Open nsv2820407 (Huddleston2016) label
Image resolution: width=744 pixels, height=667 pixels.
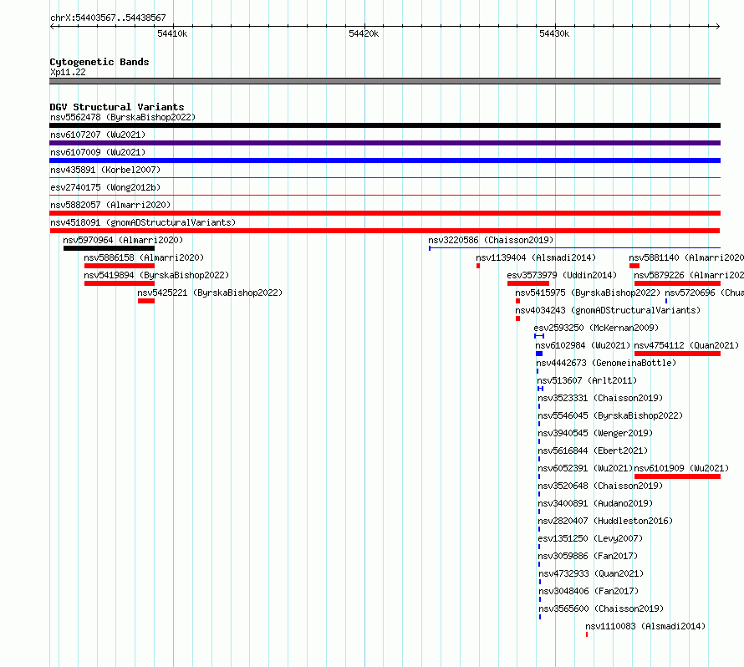pos(605,521)
